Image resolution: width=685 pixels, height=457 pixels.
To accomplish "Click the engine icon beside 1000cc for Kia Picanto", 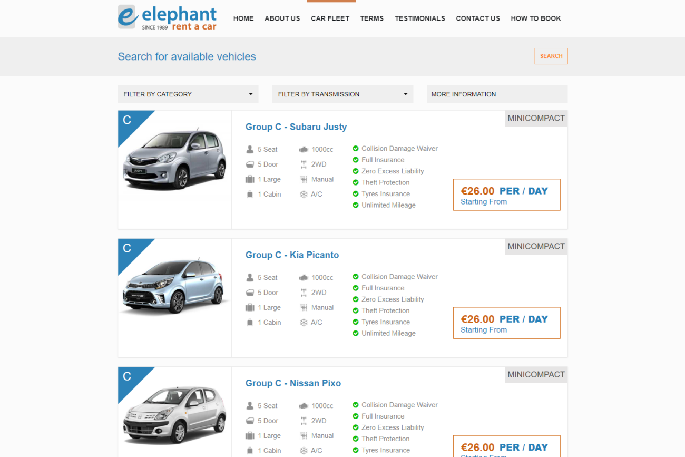I will [x=304, y=278].
